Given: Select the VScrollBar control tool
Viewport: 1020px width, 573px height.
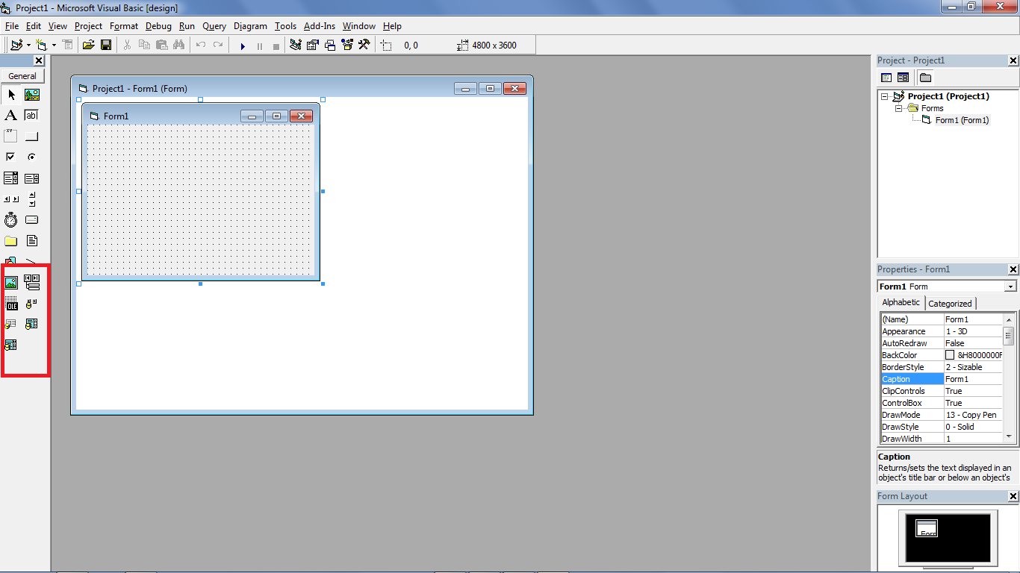Looking at the screenshot, I should [32, 199].
